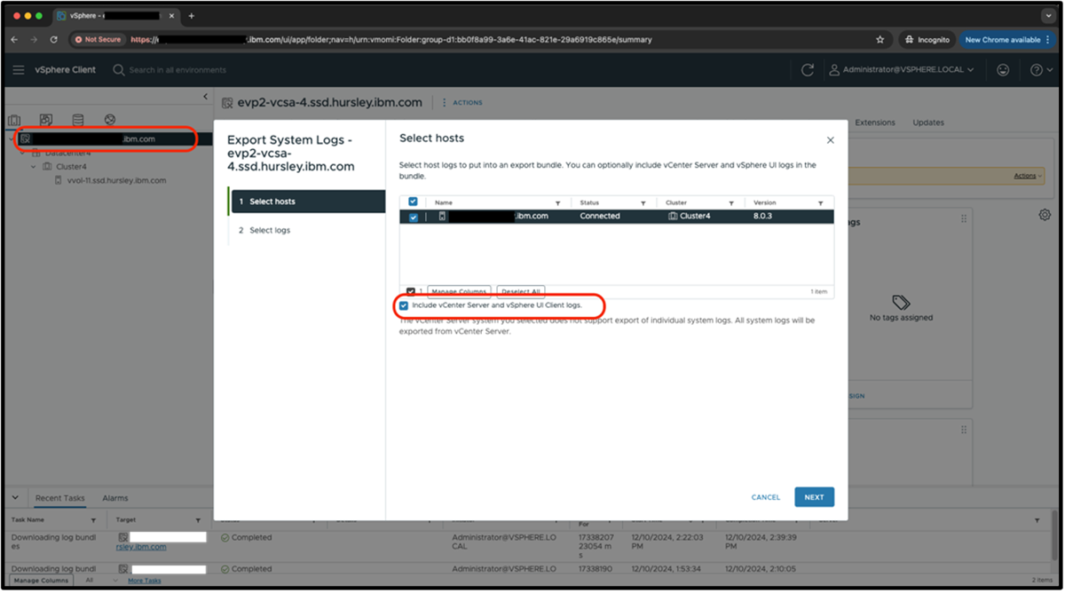Switch to Networking inventory view
The image size is (1065, 593).
(x=110, y=119)
